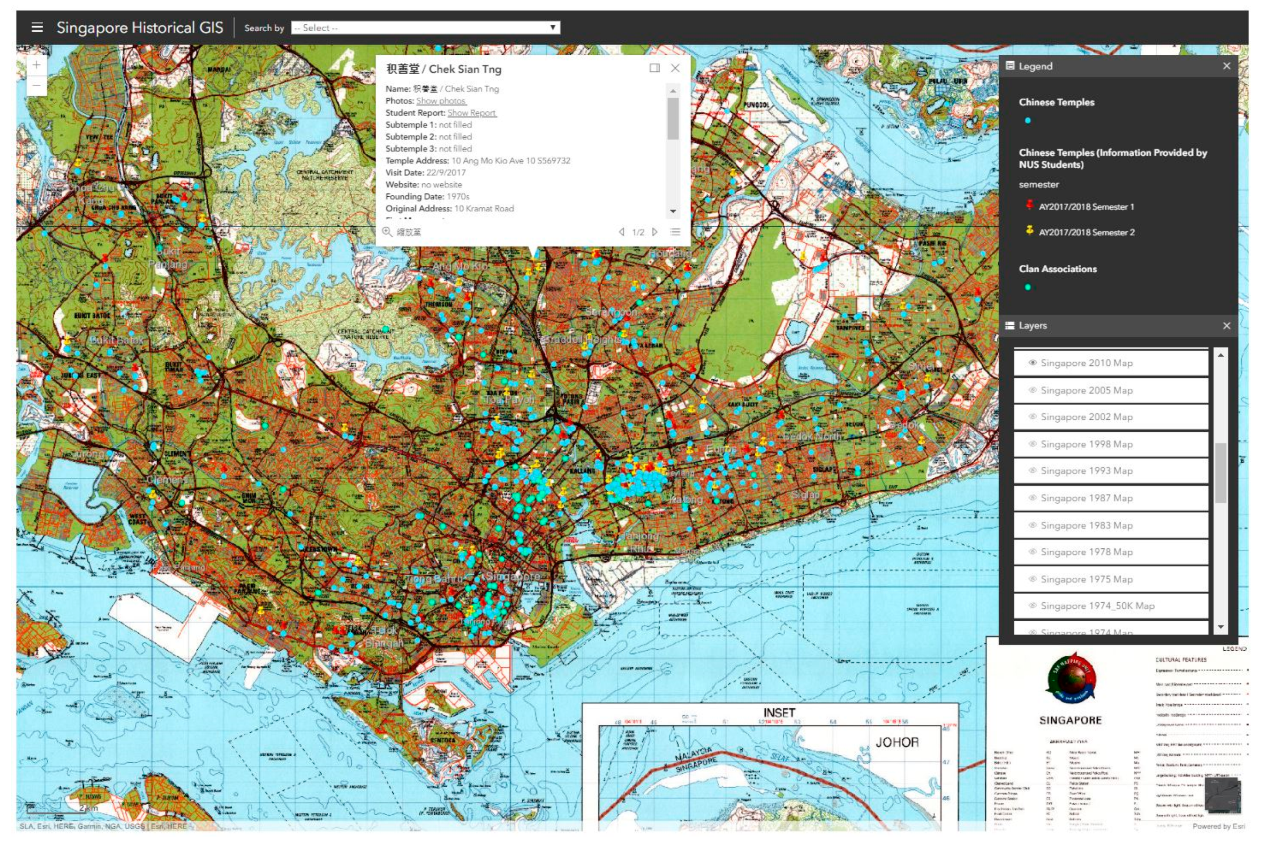Viewport: 1262px width, 844px height.
Task: Close the Legend panel
Action: [x=1226, y=66]
